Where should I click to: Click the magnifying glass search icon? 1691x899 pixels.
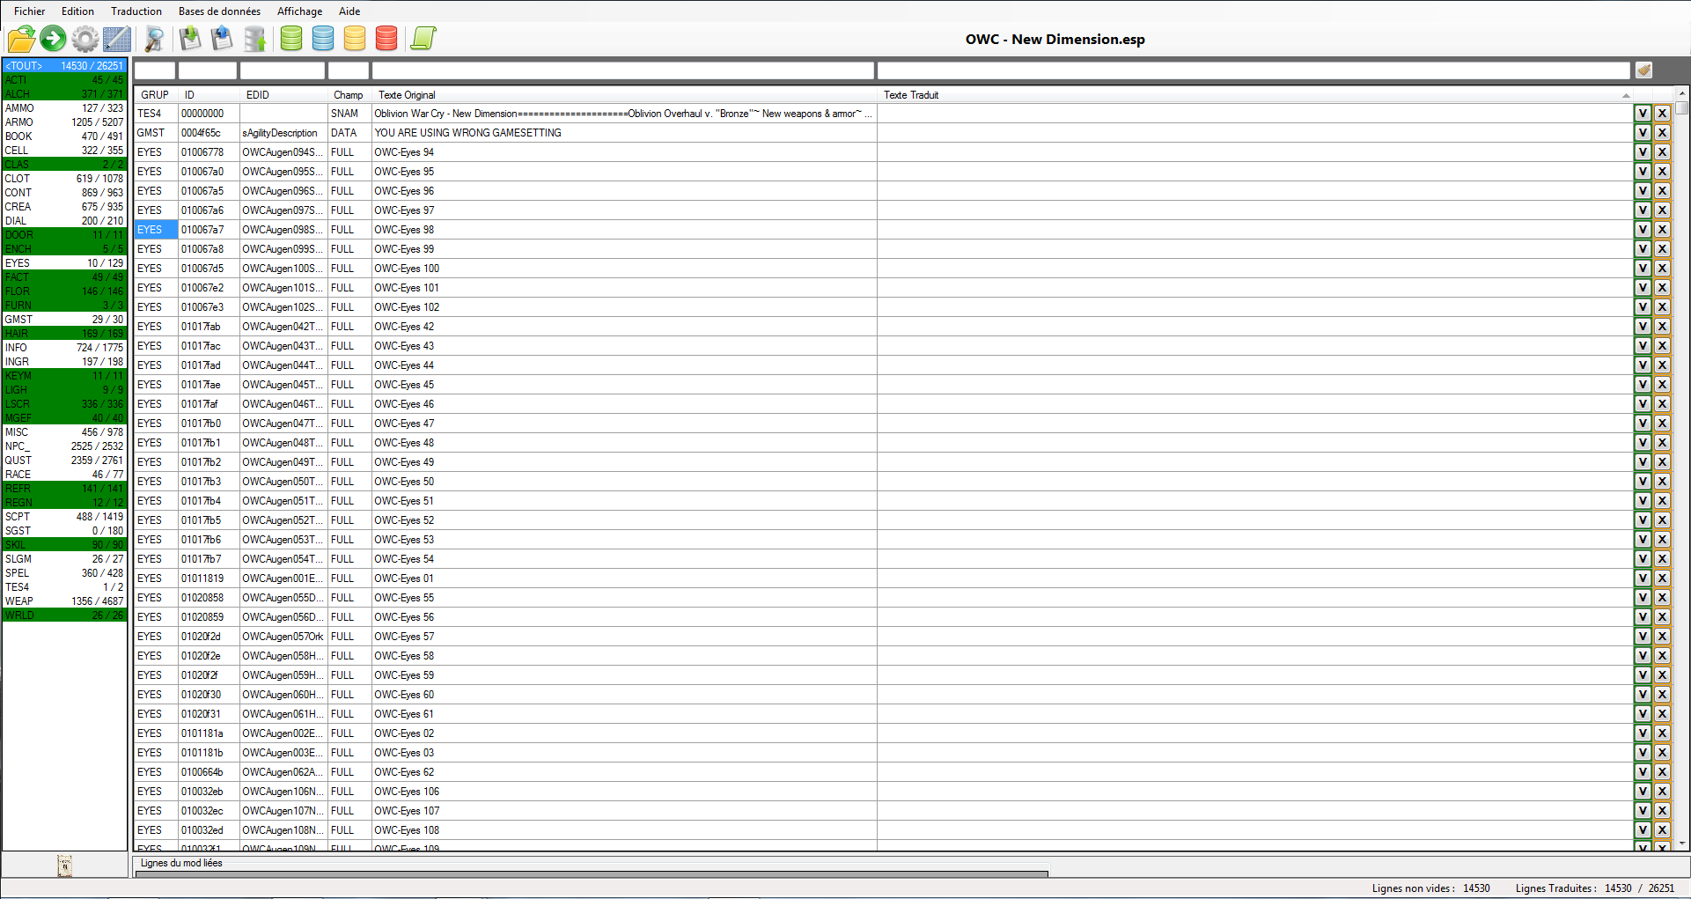[155, 39]
